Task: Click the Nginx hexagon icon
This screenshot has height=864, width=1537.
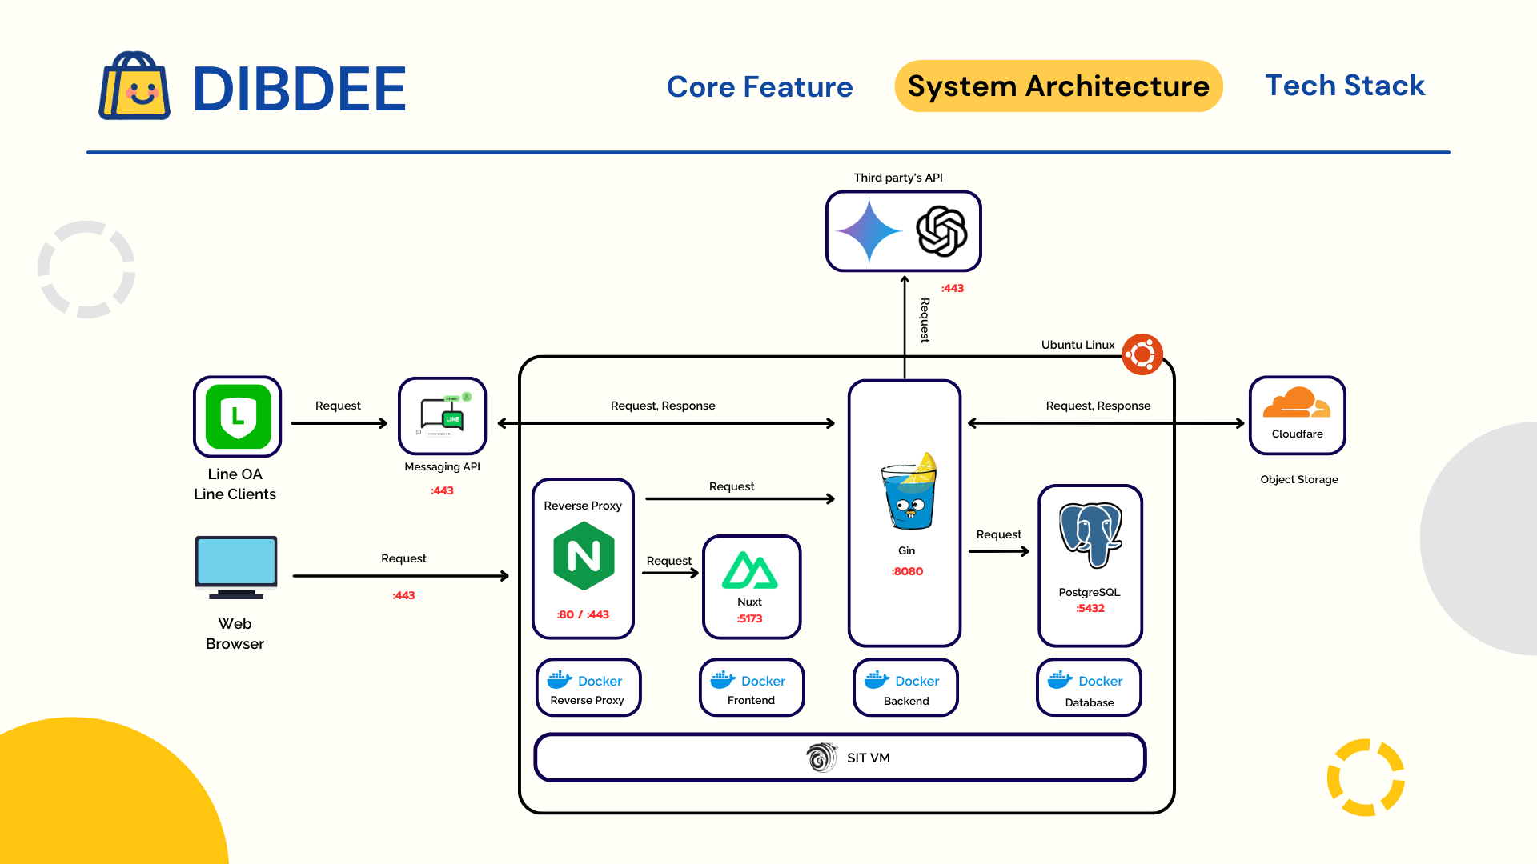Action: coord(584,556)
